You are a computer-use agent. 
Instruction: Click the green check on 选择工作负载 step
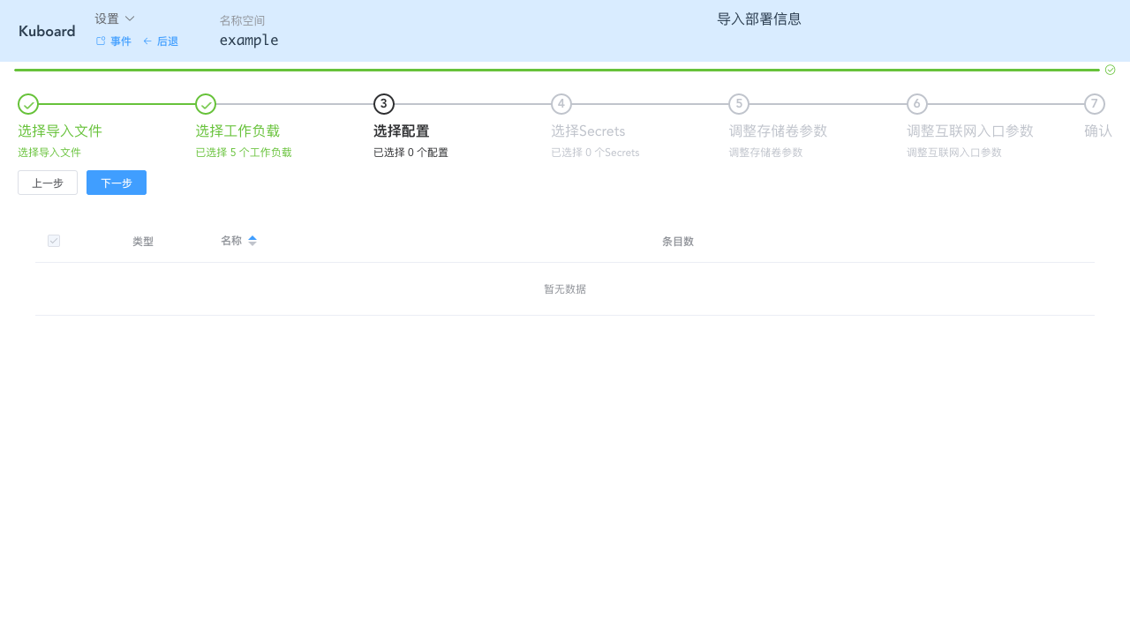click(x=205, y=104)
